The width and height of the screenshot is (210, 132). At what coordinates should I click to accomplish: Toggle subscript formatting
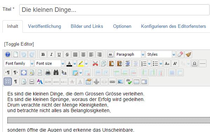pos(167,63)
